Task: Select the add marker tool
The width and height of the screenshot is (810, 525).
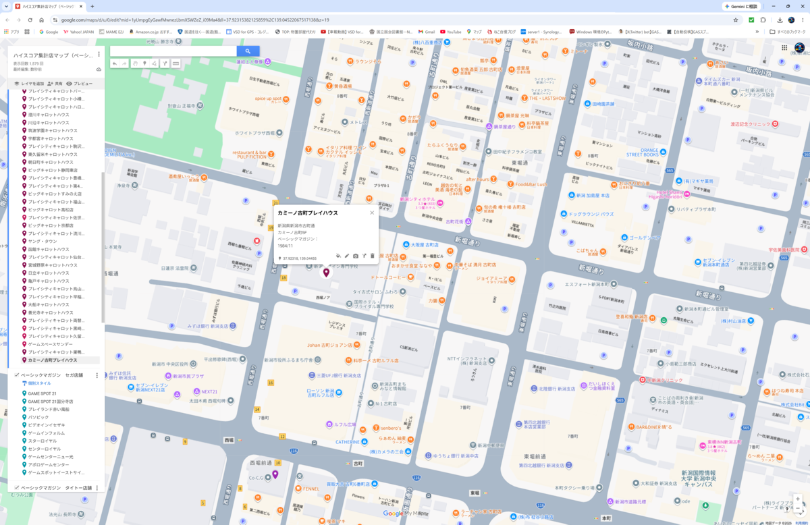Action: [x=144, y=63]
